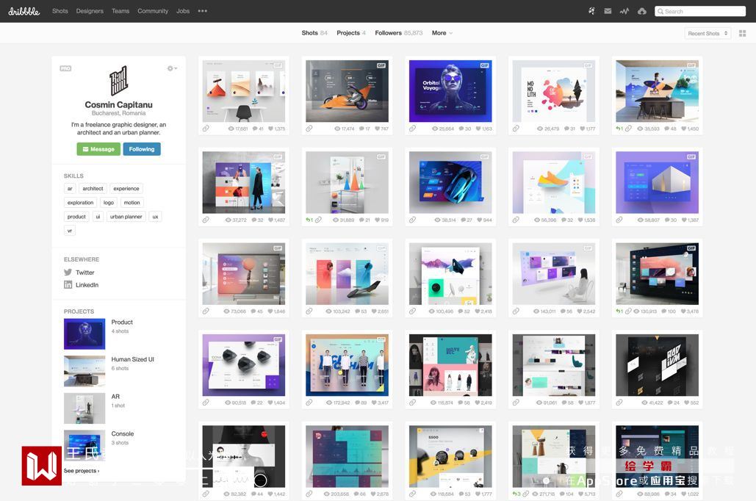Open Teams in the top navigation

click(120, 10)
